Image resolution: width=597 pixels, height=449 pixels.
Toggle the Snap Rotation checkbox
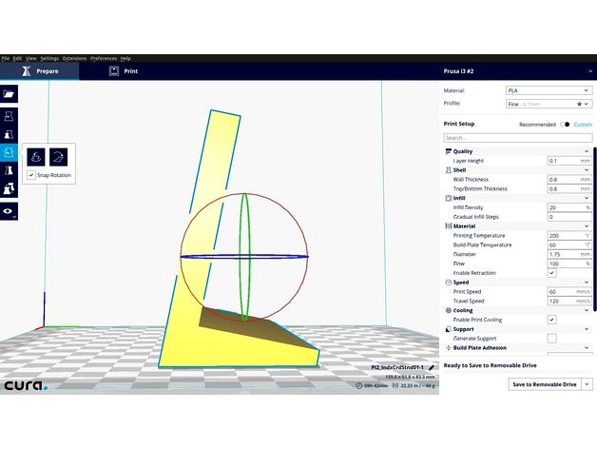[x=31, y=175]
